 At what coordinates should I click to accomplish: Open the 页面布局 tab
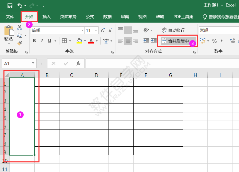click(x=68, y=16)
